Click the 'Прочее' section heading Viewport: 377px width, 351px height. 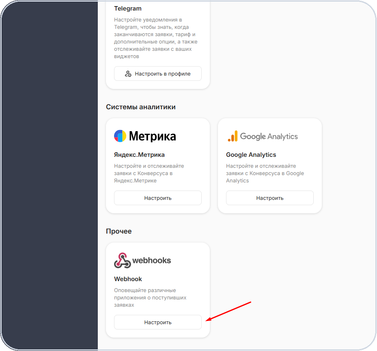119,231
